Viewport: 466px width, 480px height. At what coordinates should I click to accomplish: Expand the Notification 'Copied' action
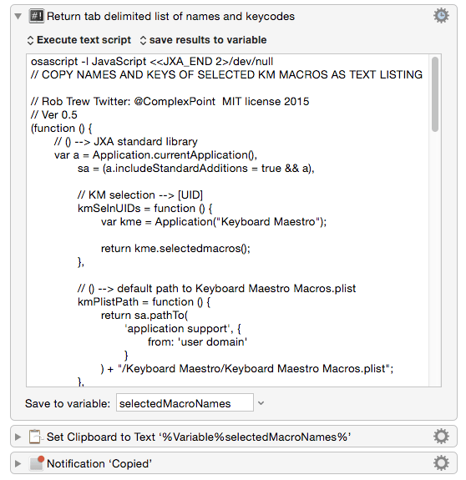coord(18,463)
